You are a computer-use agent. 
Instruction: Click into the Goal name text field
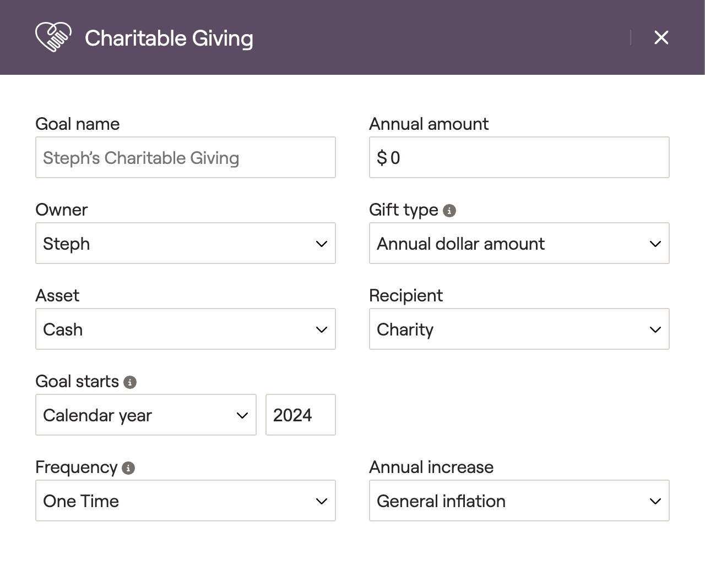point(185,157)
